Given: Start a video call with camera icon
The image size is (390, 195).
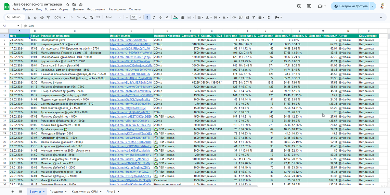Looking at the screenshot, I should tap(320, 6).
